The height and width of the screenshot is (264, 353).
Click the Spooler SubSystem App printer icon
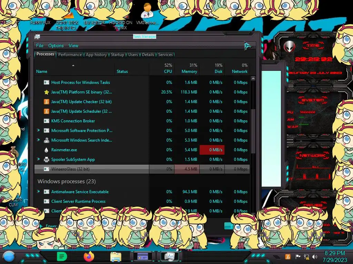47,159
